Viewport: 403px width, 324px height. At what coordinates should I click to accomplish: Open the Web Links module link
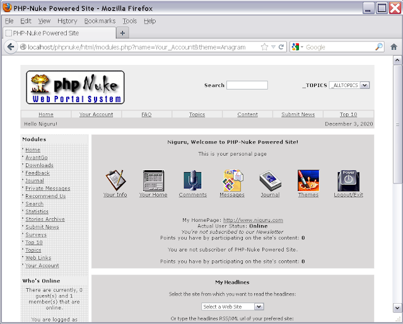tap(38, 258)
